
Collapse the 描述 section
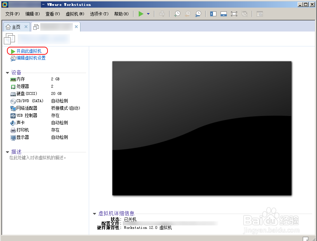(x=8, y=152)
